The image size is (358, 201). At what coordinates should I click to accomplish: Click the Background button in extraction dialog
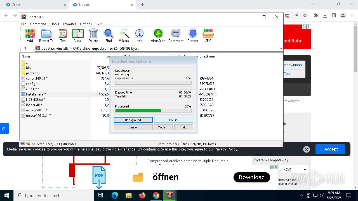click(x=133, y=120)
